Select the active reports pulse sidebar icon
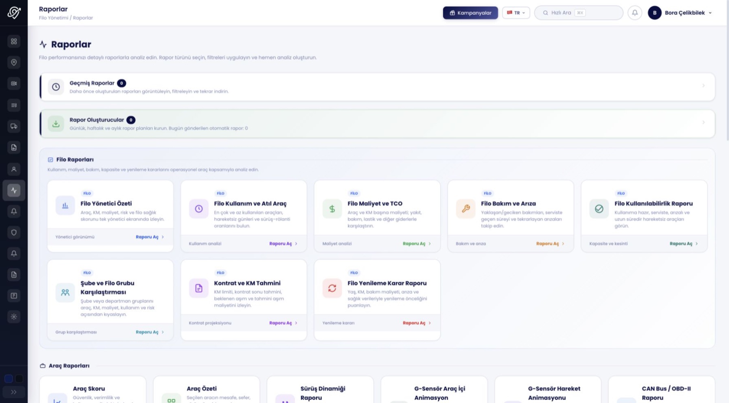Screen dimensions: 729x403 (x=14, y=190)
